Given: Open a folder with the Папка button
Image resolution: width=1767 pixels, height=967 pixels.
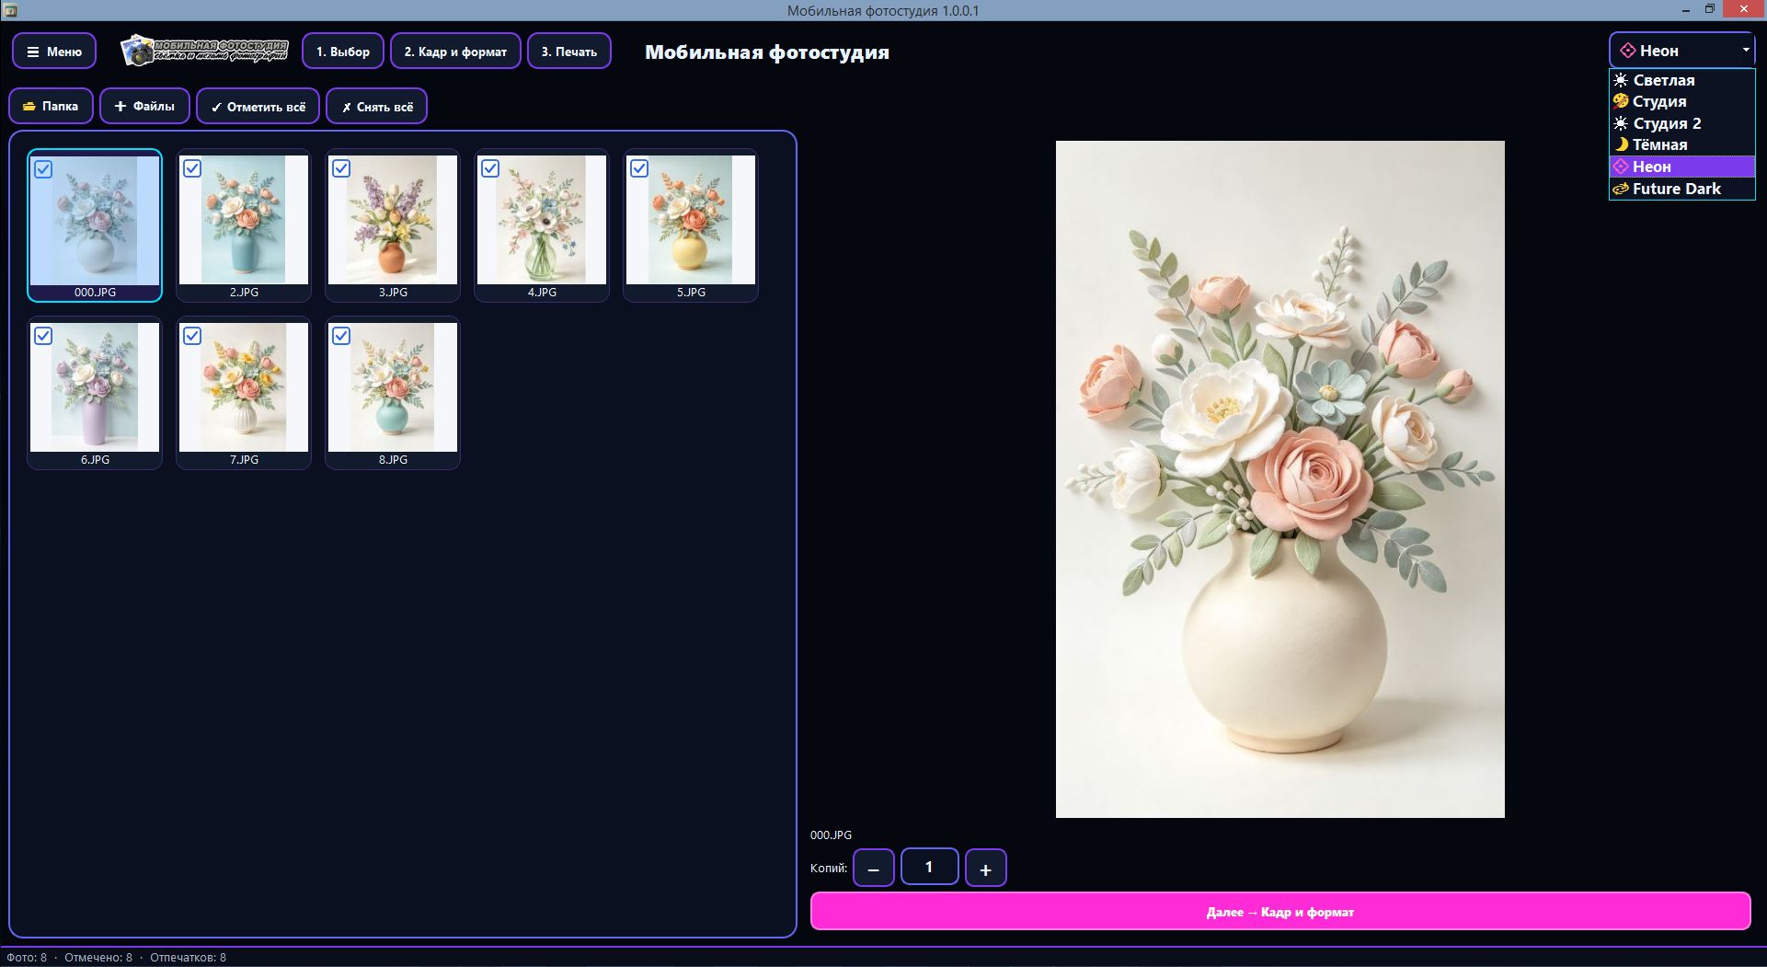Looking at the screenshot, I should [x=52, y=106].
